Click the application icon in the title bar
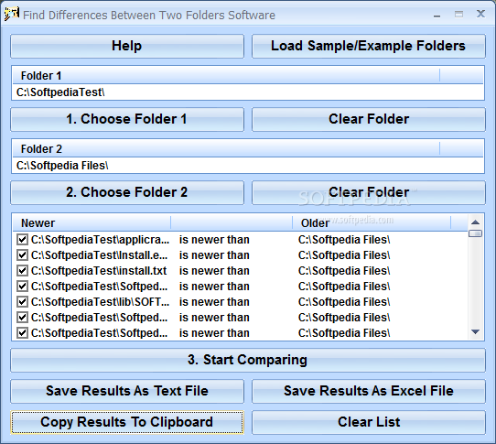This screenshot has width=496, height=444. 11,15
